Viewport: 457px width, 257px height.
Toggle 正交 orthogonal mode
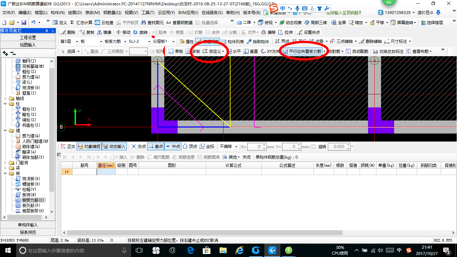coord(68,147)
